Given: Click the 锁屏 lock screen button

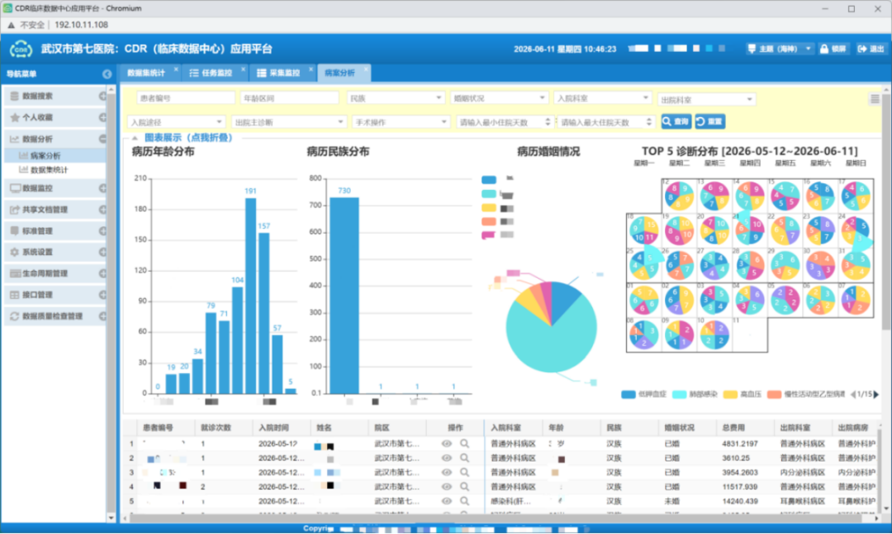Looking at the screenshot, I should [x=833, y=49].
